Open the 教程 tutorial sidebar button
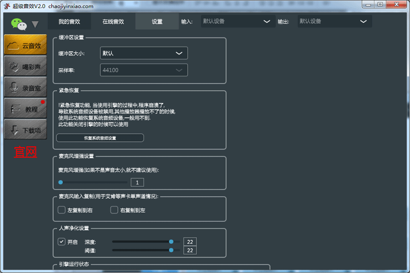 [x=25, y=109]
